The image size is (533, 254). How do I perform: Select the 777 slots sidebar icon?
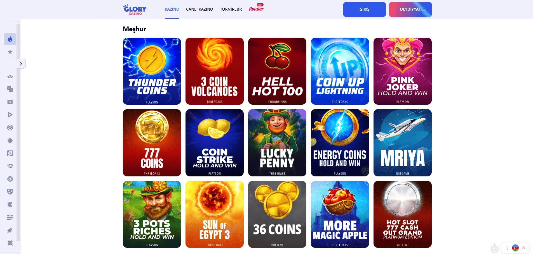[x=10, y=76]
